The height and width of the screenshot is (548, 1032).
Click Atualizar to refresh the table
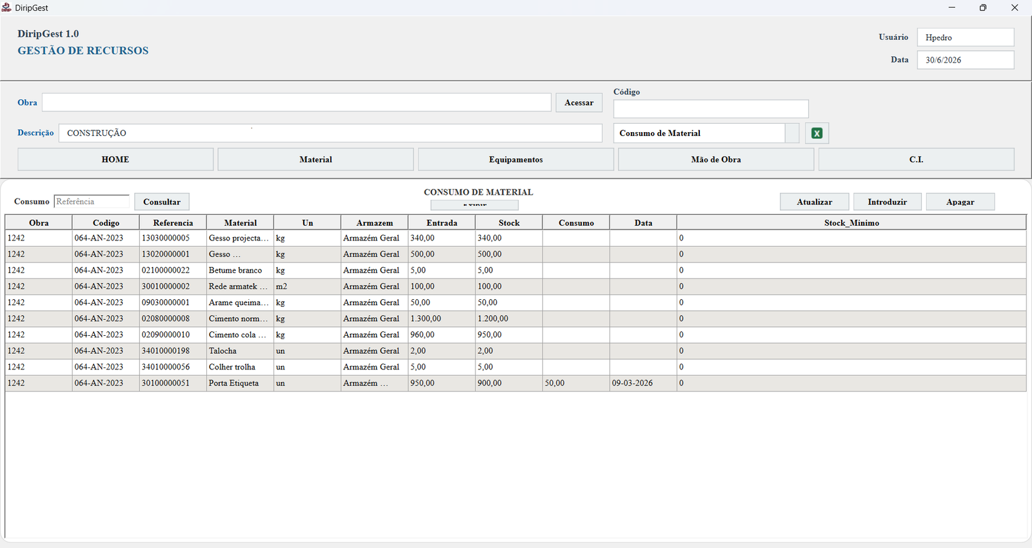point(815,202)
